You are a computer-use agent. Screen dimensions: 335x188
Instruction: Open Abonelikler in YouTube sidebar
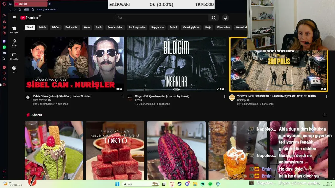14,56
